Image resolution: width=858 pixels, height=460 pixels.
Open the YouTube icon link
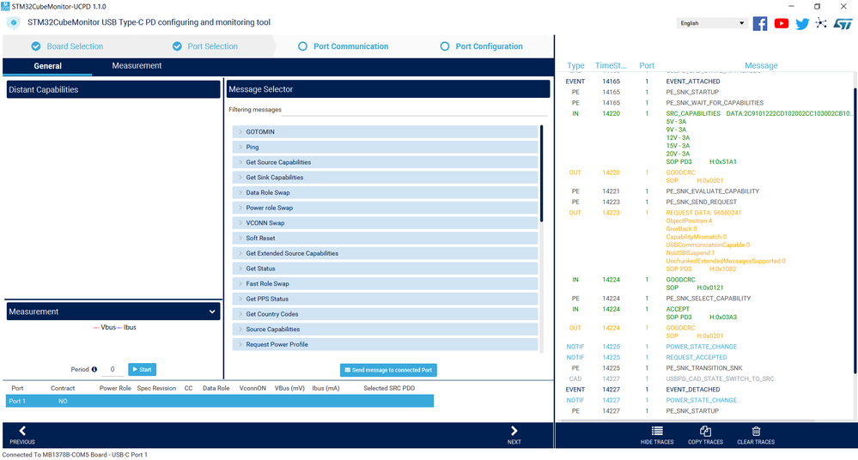pos(782,23)
